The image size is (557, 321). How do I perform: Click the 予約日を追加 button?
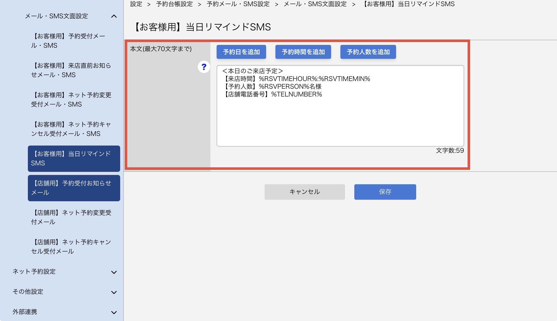(241, 52)
